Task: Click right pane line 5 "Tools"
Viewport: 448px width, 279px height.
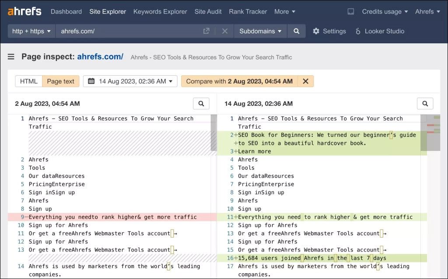Action: [x=246, y=167]
